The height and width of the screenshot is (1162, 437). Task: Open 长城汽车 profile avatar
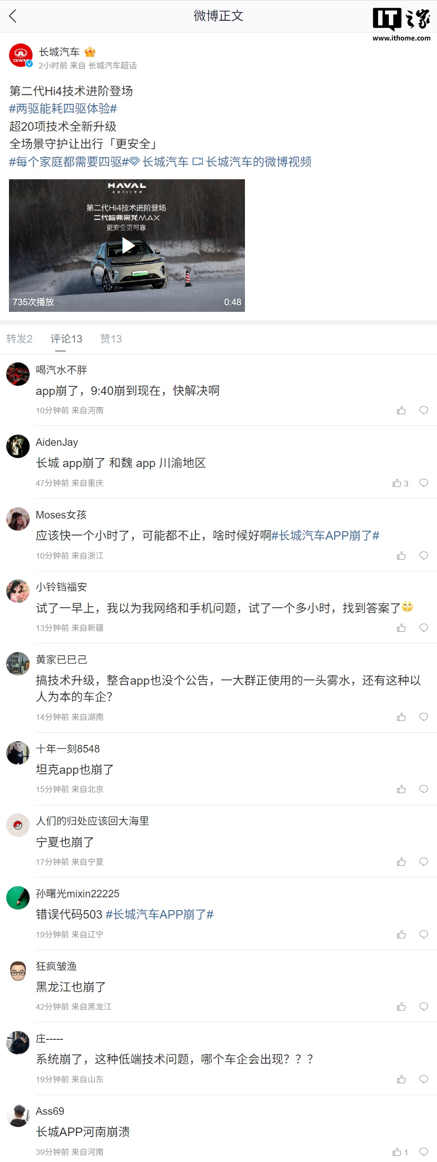tap(20, 56)
